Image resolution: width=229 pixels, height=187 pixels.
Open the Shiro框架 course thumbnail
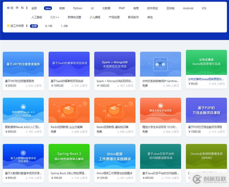115,156
